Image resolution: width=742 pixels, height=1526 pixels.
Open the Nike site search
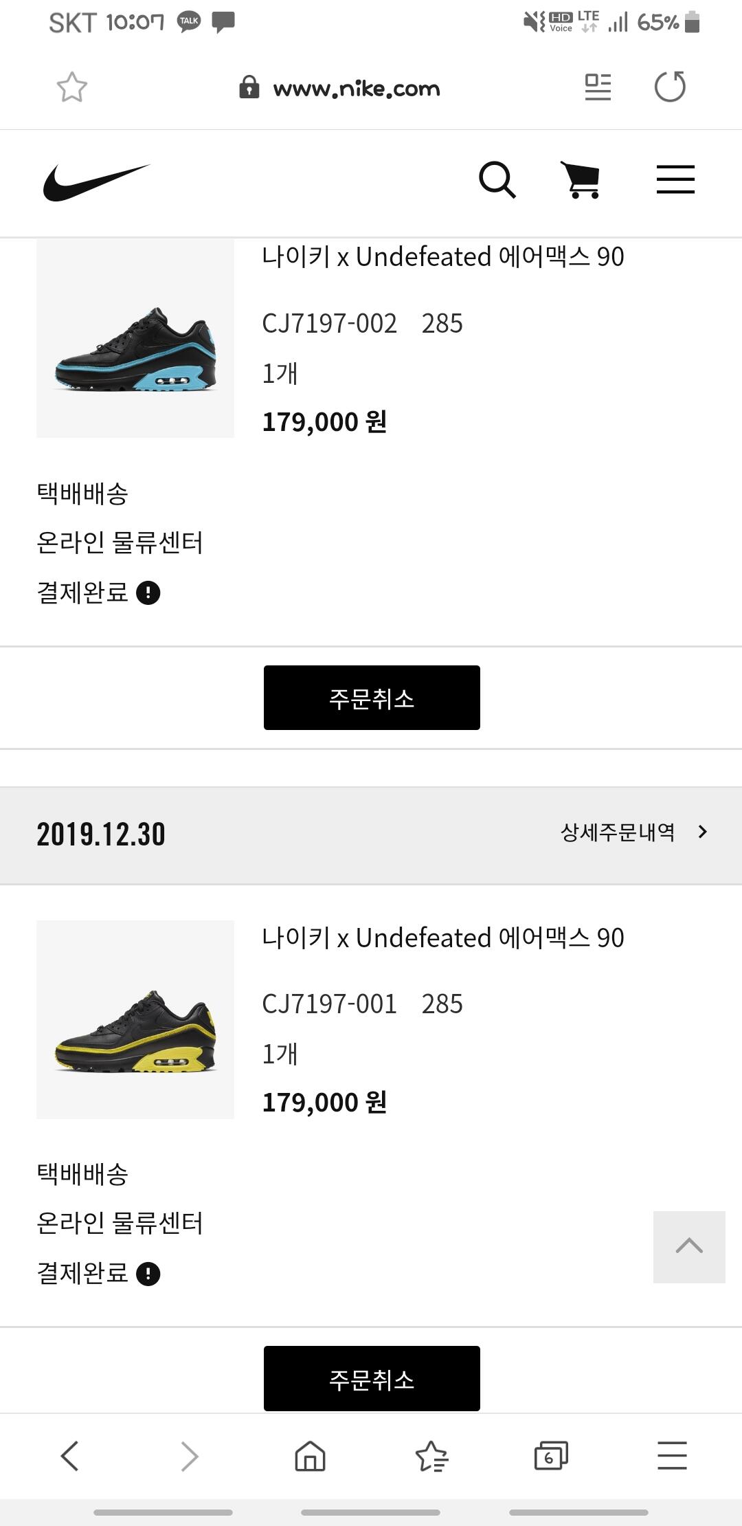pos(497,180)
